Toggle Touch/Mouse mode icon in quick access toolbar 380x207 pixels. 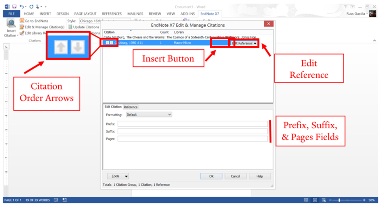pos(37,7)
